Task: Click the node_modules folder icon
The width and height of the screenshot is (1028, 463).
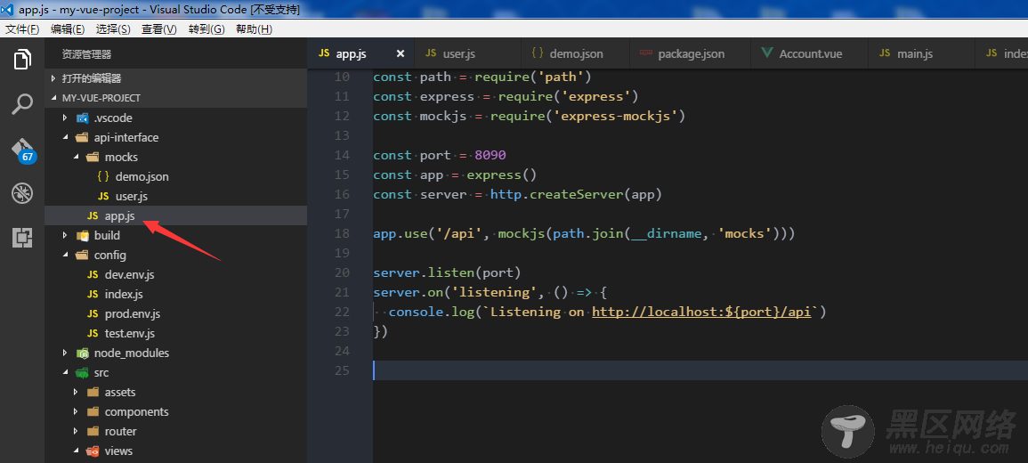Action: click(x=82, y=353)
